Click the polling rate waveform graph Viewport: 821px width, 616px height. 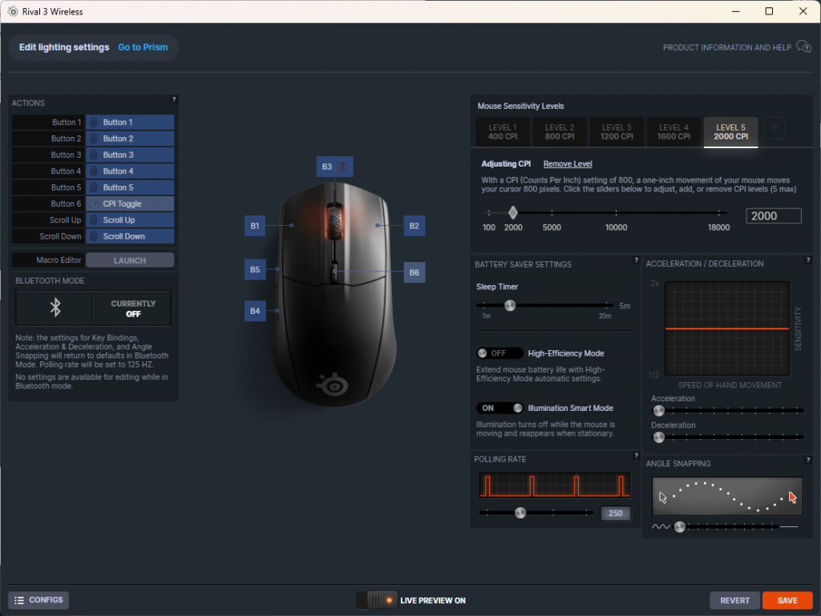click(555, 485)
